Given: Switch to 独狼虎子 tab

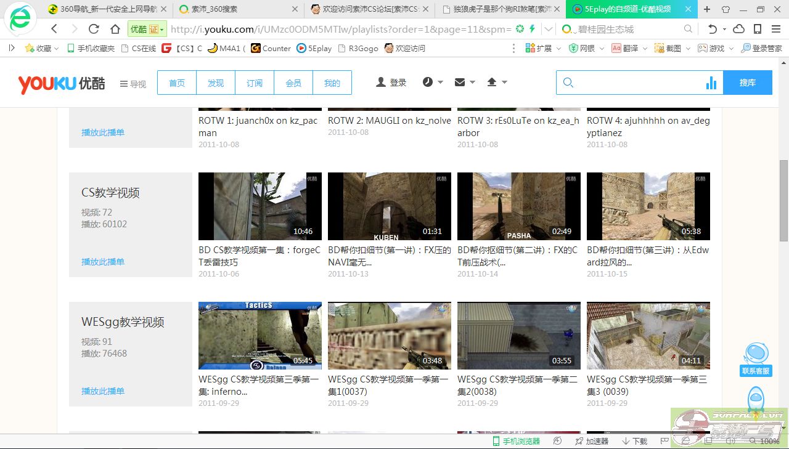Looking at the screenshot, I should pos(501,9).
